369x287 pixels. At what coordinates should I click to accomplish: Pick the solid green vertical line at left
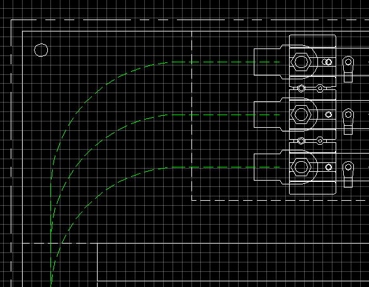[x=50, y=233]
